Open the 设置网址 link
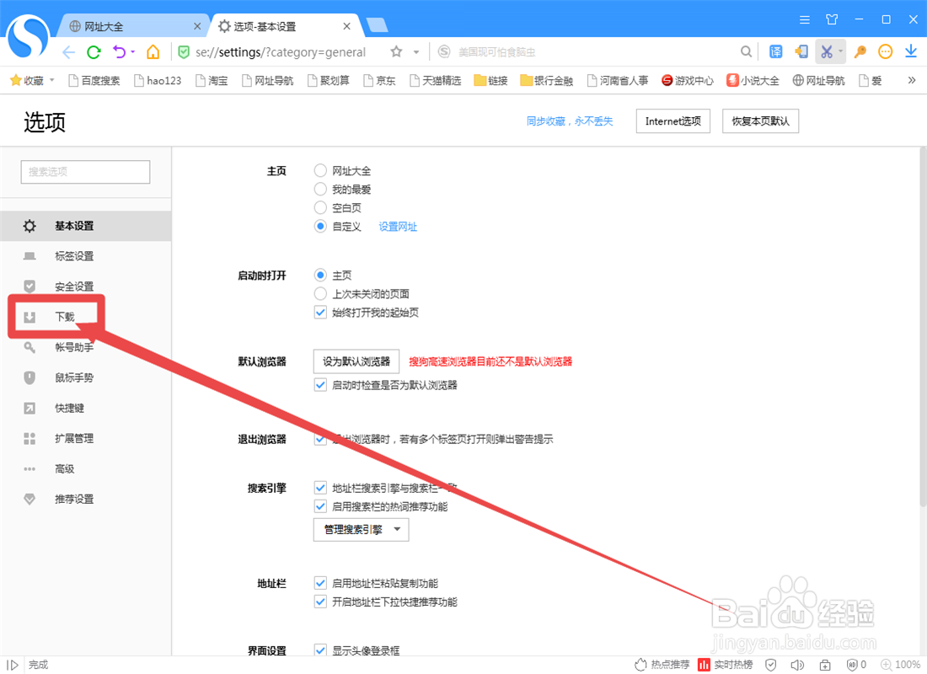This screenshot has width=927, height=674. 398,226
